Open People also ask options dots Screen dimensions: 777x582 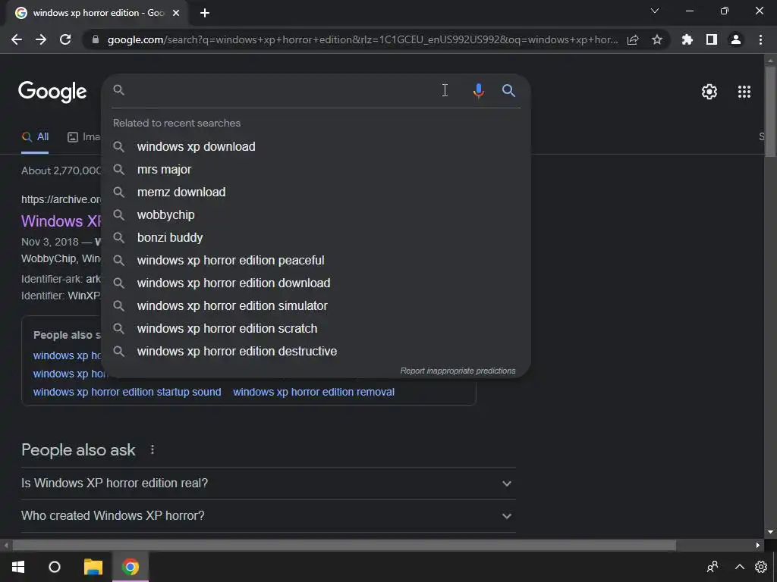pos(152,449)
